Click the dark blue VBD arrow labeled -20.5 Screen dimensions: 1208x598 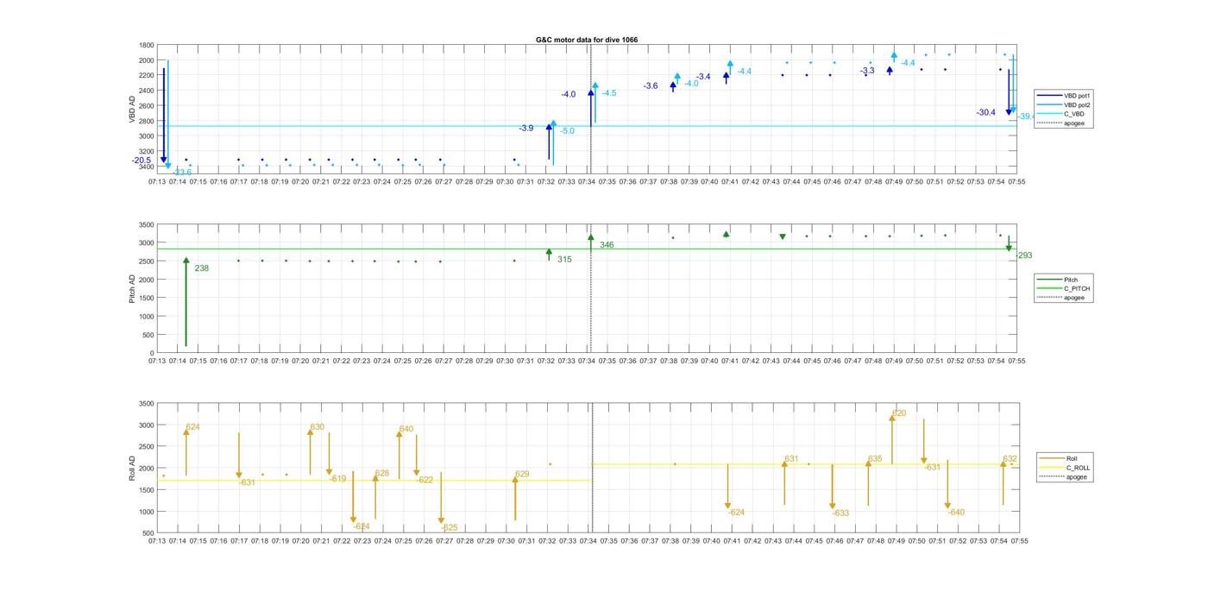(x=163, y=116)
